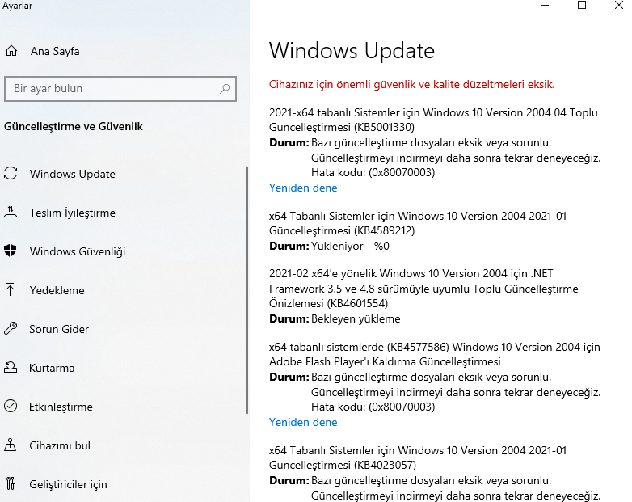Click the KB4023057 update title
Screen dimensions: 632x502
(418, 458)
